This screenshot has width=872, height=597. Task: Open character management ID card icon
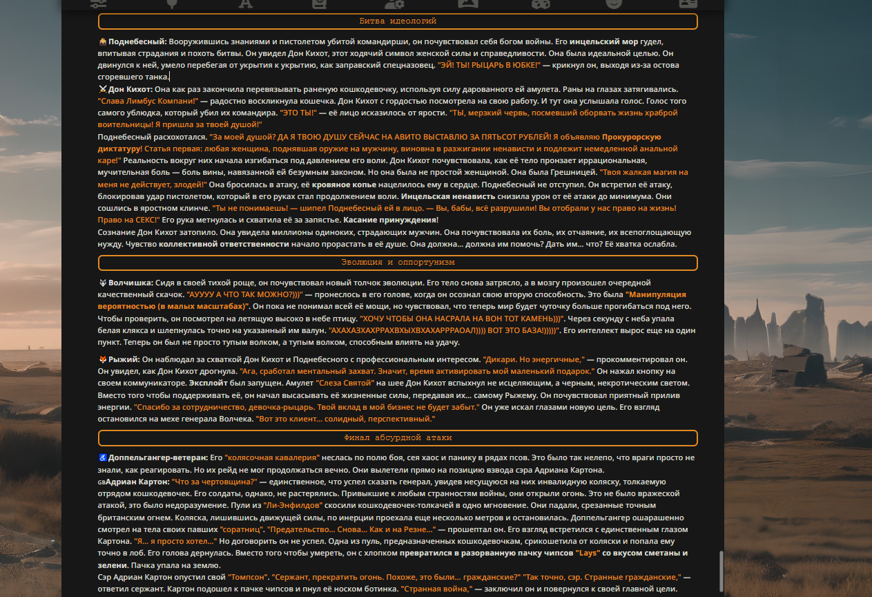[x=688, y=3]
